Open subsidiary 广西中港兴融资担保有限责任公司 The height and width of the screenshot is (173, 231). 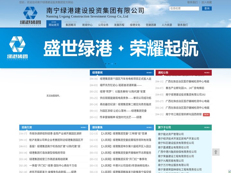[x=177, y=152]
